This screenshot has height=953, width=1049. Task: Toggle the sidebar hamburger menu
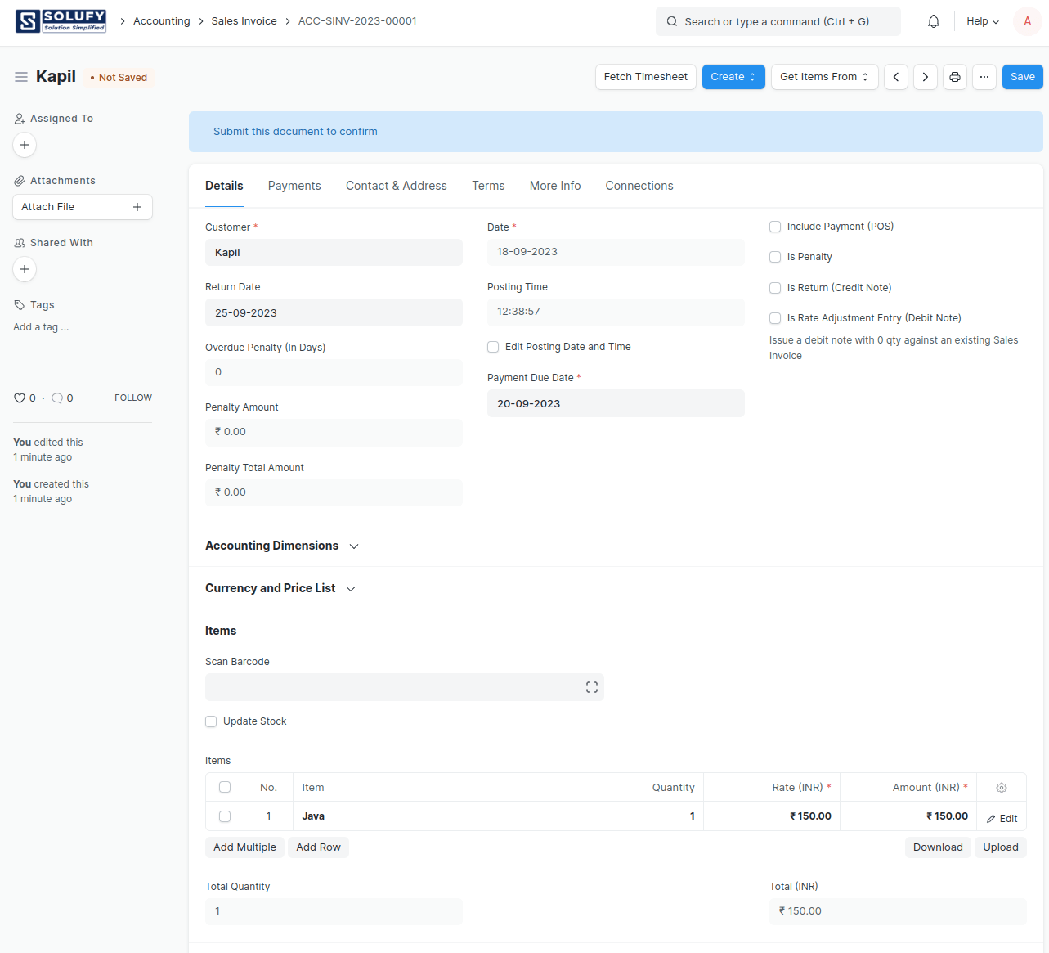click(21, 77)
